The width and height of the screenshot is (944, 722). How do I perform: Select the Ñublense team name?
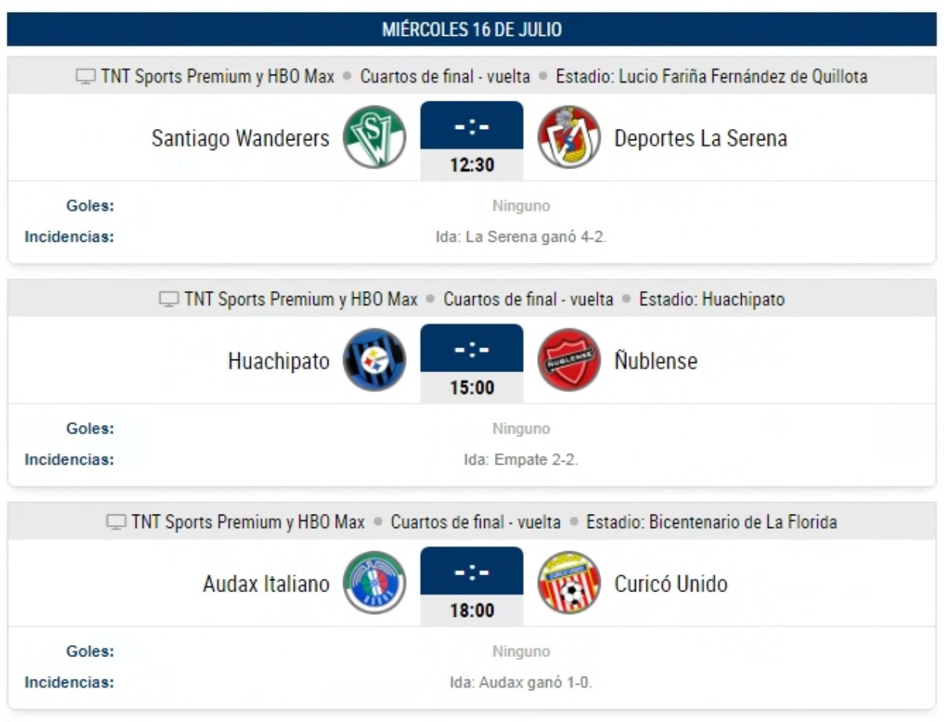tap(656, 360)
